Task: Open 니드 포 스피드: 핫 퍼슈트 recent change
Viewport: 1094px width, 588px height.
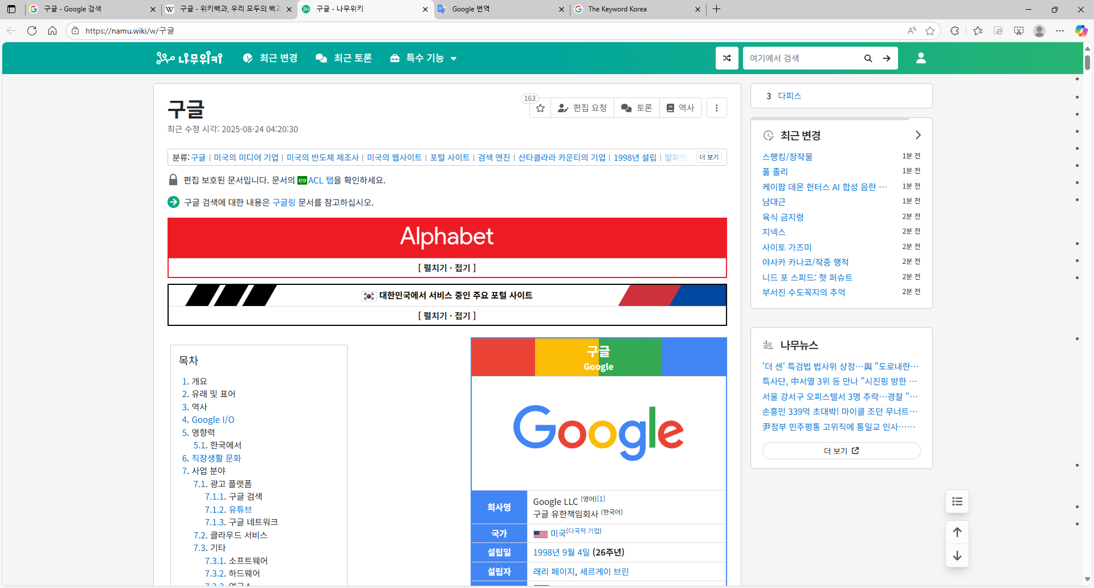Action: tap(807, 277)
